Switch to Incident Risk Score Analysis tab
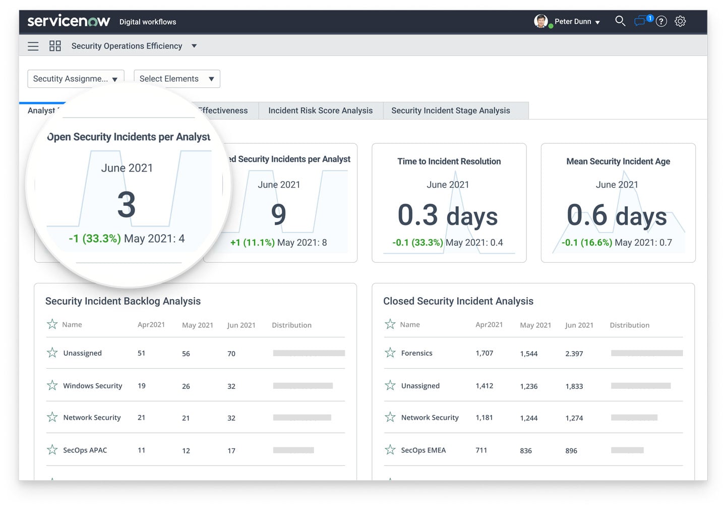Screen dimensions: 726x508 (x=320, y=110)
